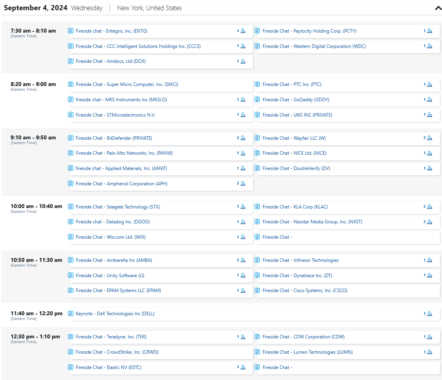This screenshot has width=442, height=380.
Task: Open Fireside Chat - EPAM Systems LLC (EPAM)
Action: click(118, 290)
